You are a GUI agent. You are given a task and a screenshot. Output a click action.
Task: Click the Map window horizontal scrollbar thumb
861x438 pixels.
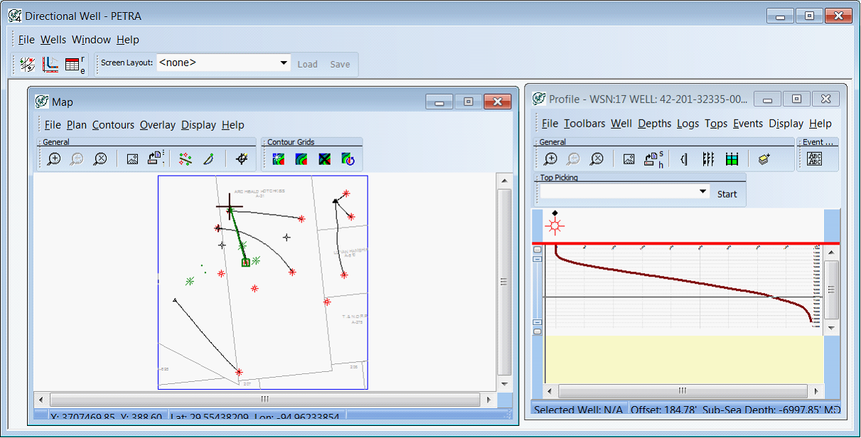[x=264, y=400]
